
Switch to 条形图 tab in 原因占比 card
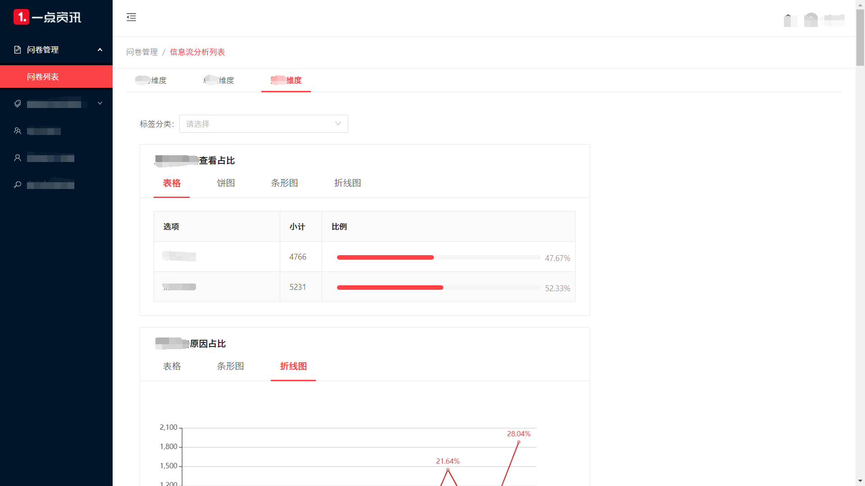tap(230, 366)
